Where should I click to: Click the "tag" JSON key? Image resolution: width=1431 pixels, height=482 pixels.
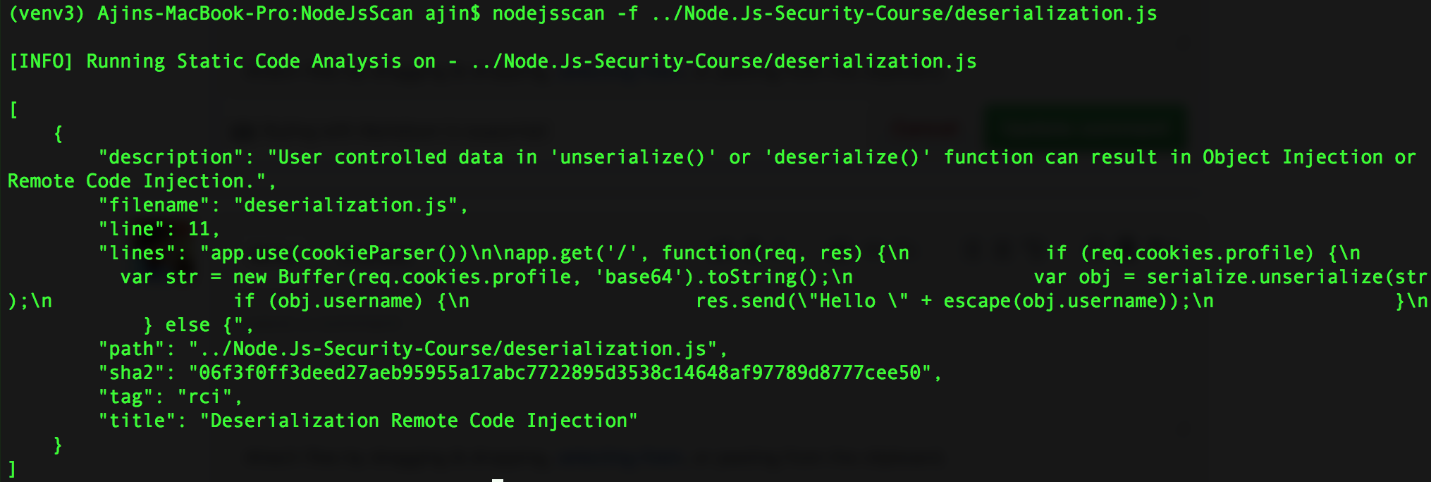click(x=125, y=397)
